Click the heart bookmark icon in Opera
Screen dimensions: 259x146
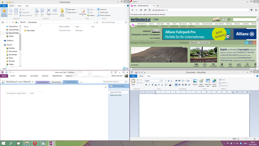coord(251,10)
